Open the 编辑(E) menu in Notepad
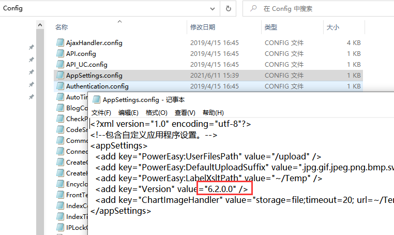The height and width of the screenshot is (235, 394). click(128, 112)
